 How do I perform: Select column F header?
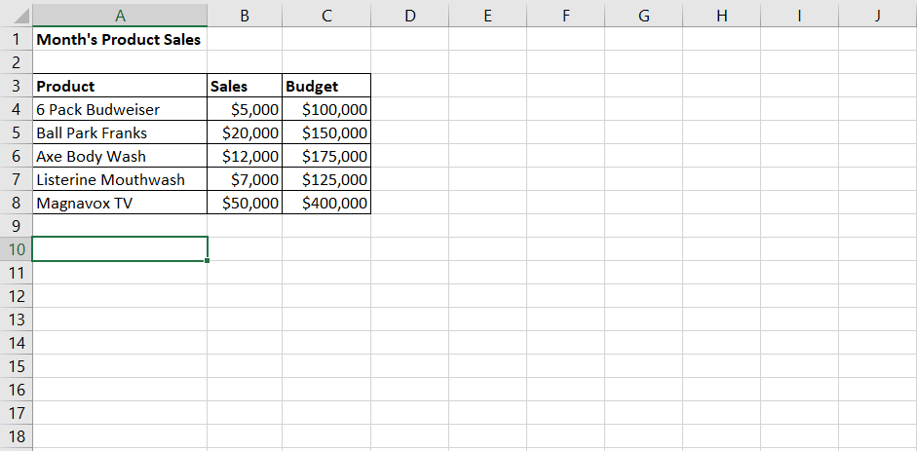pos(565,16)
